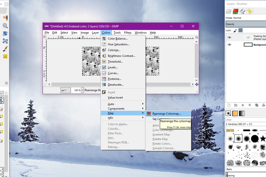Hide the Floating Selection layer eye
Screen dimensions: 266x177
pyautogui.click(x=229, y=37)
